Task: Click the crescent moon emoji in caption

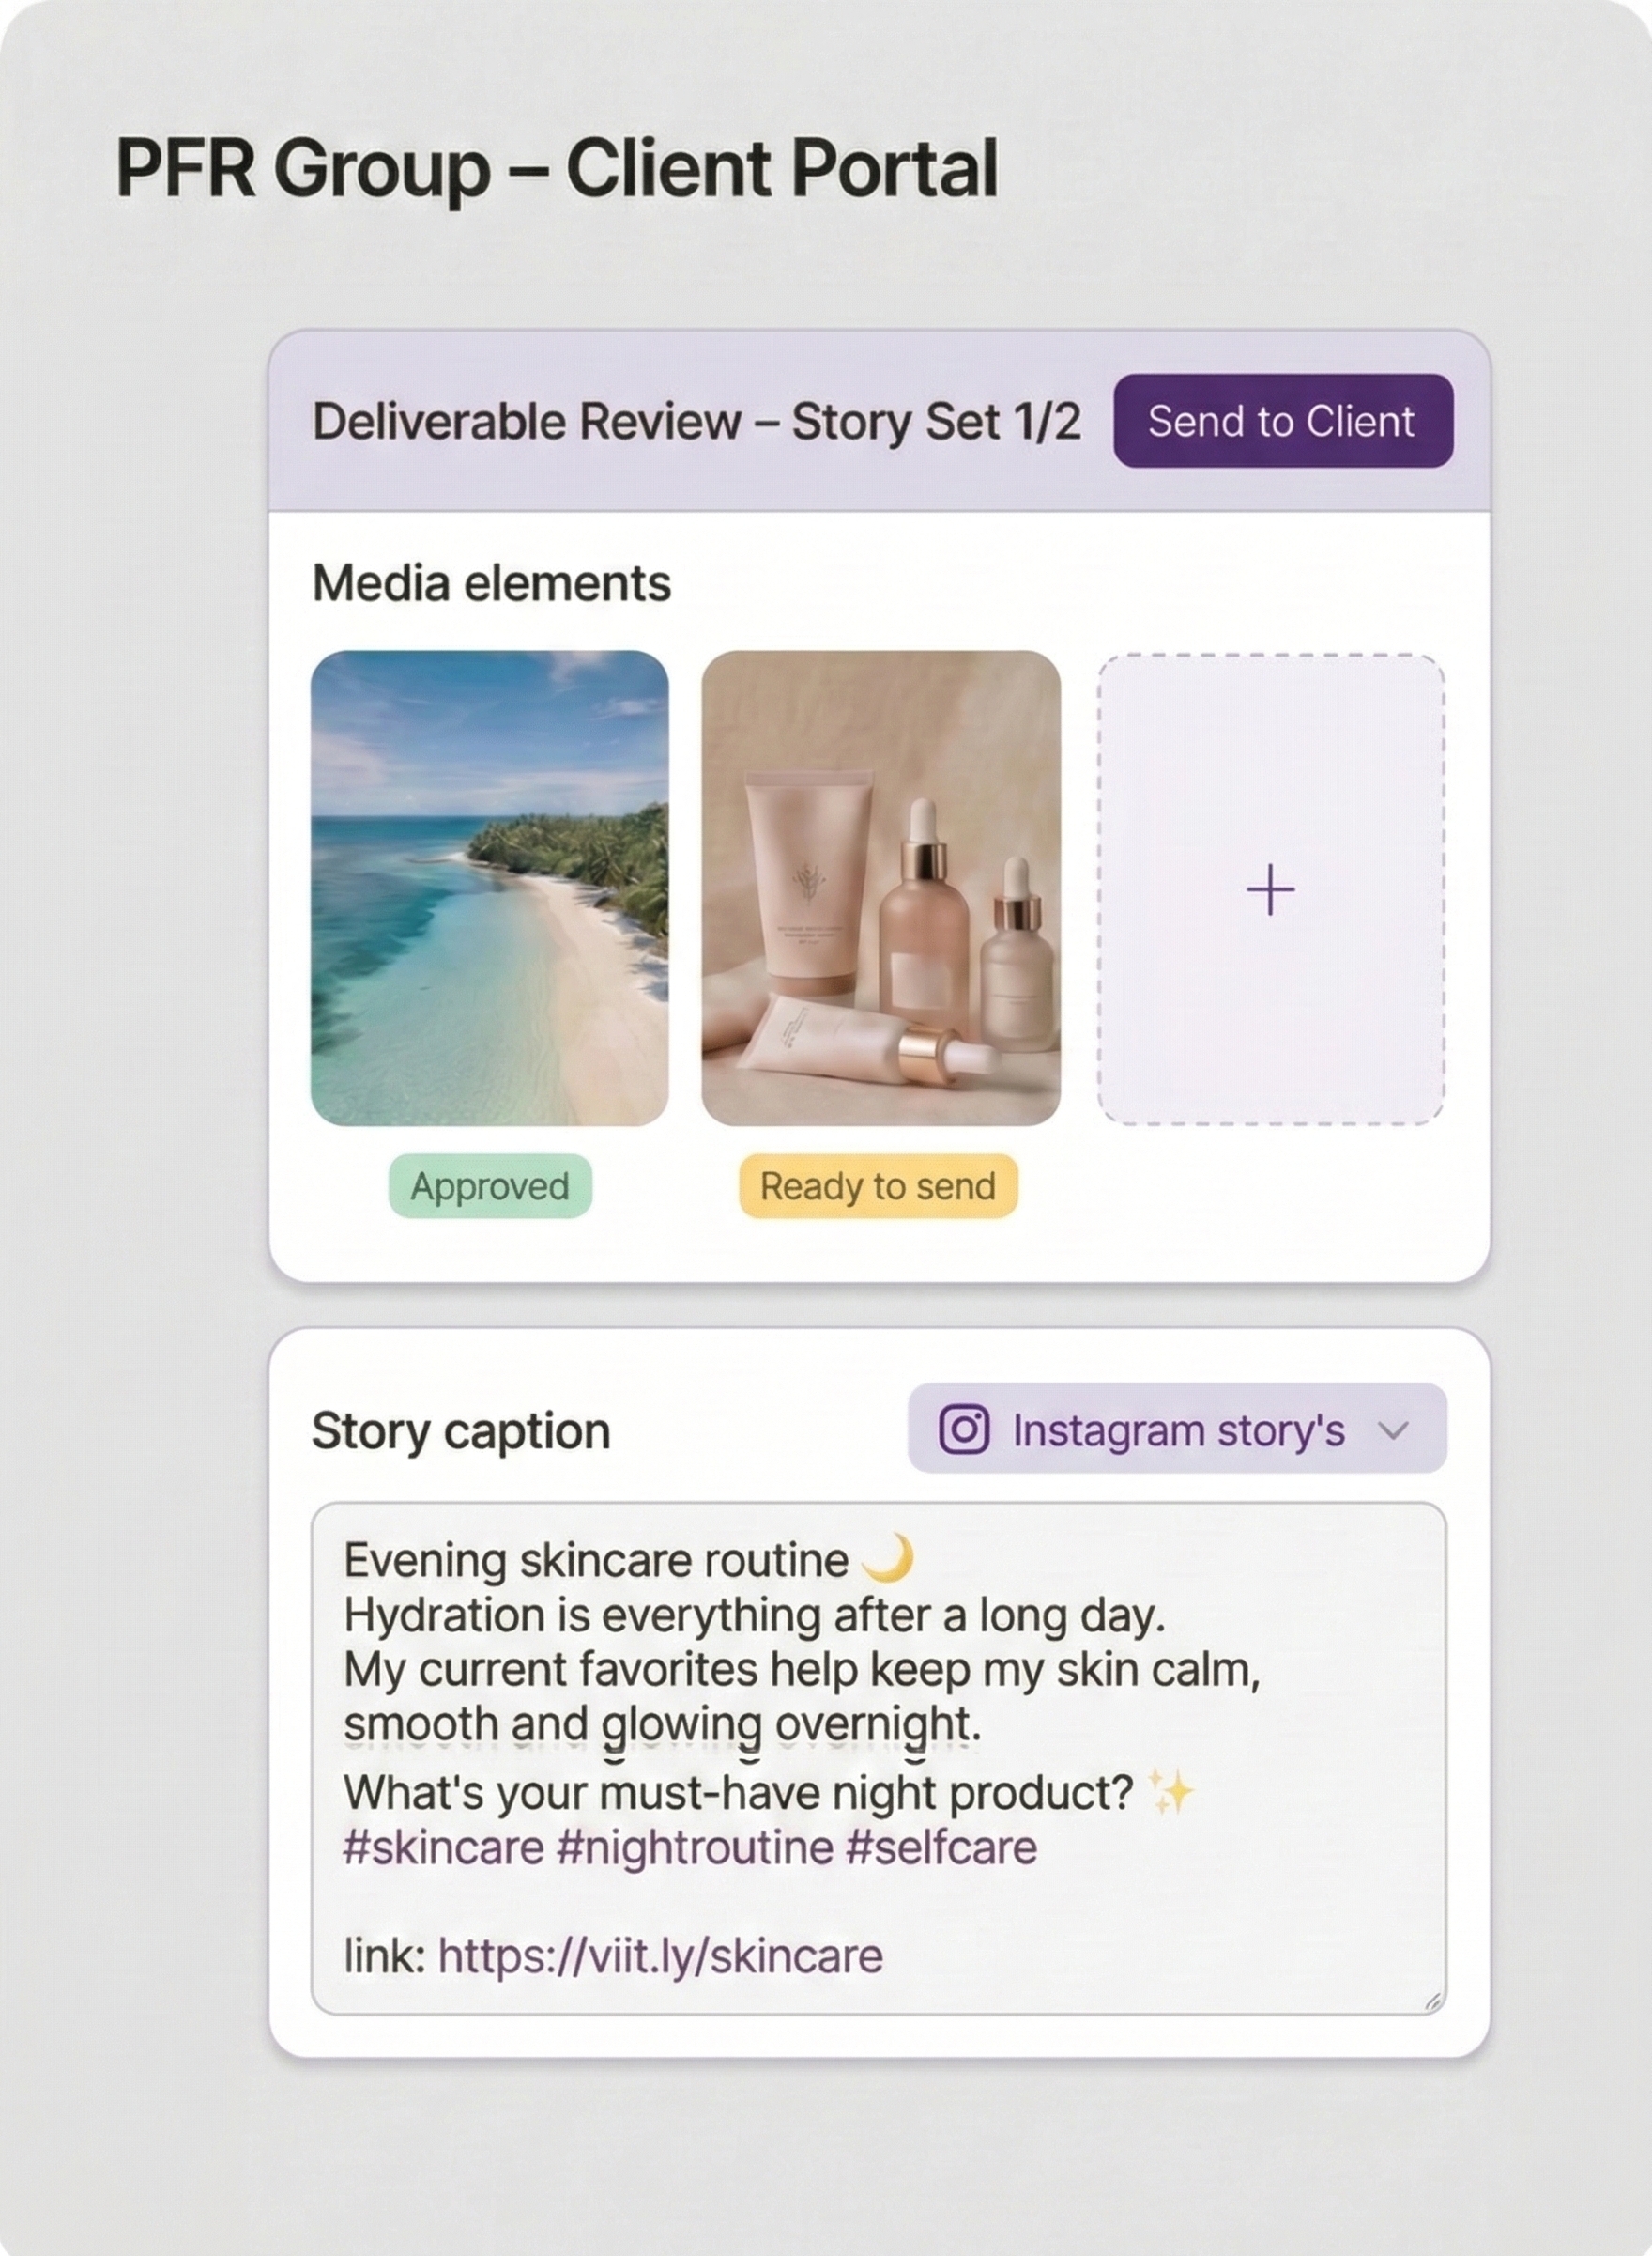Action: pyautogui.click(x=887, y=1560)
